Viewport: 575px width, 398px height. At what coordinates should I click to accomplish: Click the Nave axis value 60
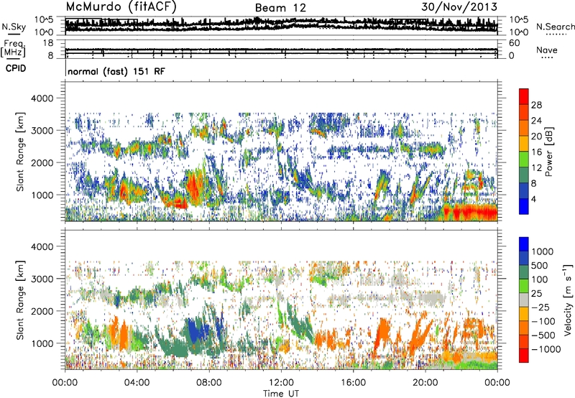[514, 43]
